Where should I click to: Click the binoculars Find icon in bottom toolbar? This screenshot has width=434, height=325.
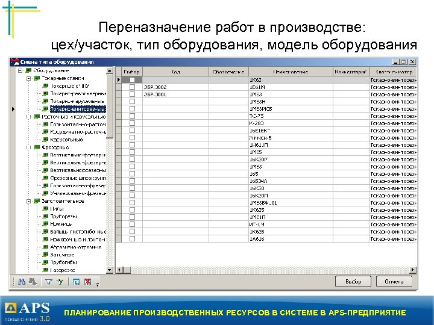tap(22, 282)
